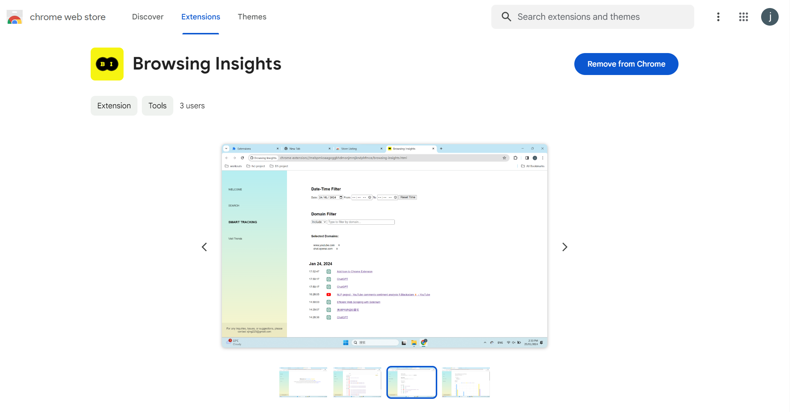
Task: Select the first screenshot thumbnail
Action: coord(303,382)
